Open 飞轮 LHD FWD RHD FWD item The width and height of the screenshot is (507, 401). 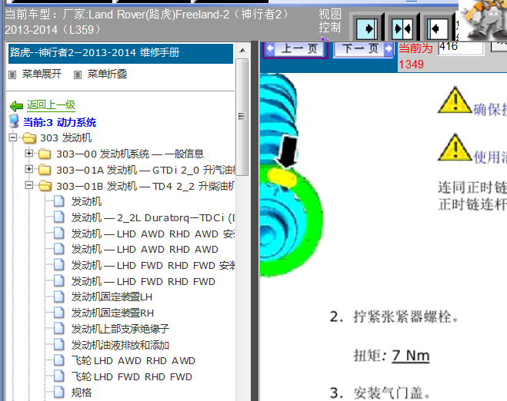[x=132, y=376]
